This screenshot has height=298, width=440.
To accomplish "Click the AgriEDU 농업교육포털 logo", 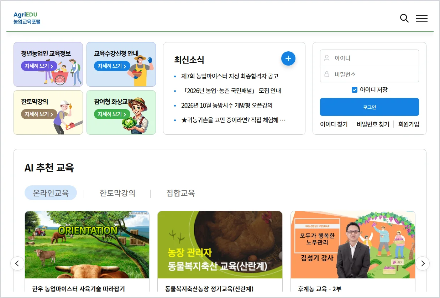I will point(27,18).
